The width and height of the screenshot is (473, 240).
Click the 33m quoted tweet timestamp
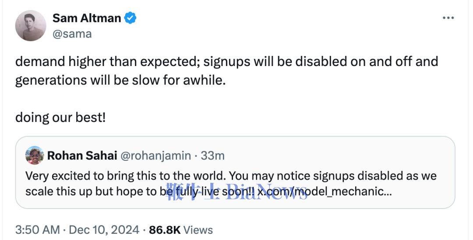pos(212,156)
